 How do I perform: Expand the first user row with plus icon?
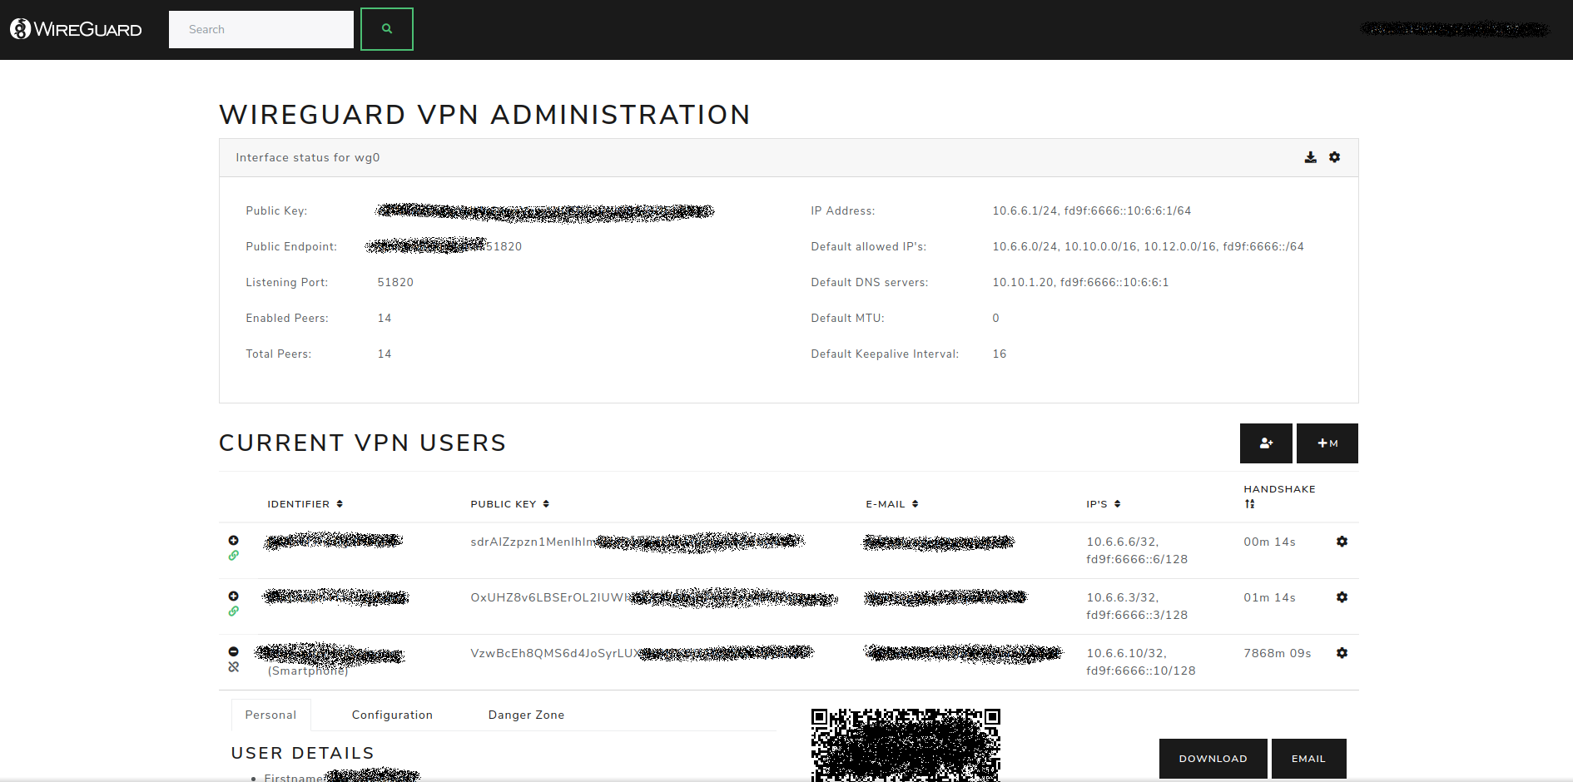point(234,541)
